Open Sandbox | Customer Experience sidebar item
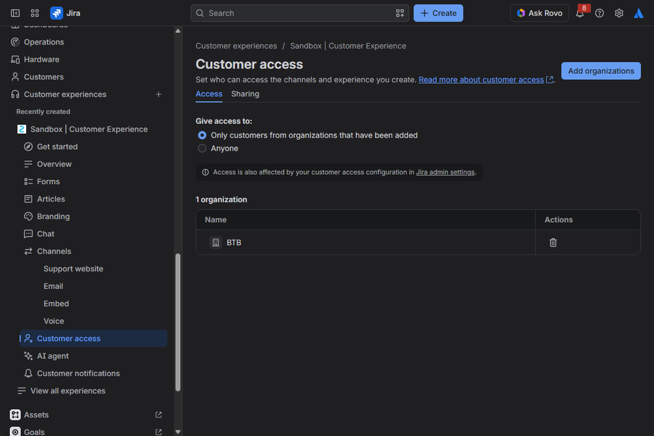Image resolution: width=654 pixels, height=436 pixels. 90,130
